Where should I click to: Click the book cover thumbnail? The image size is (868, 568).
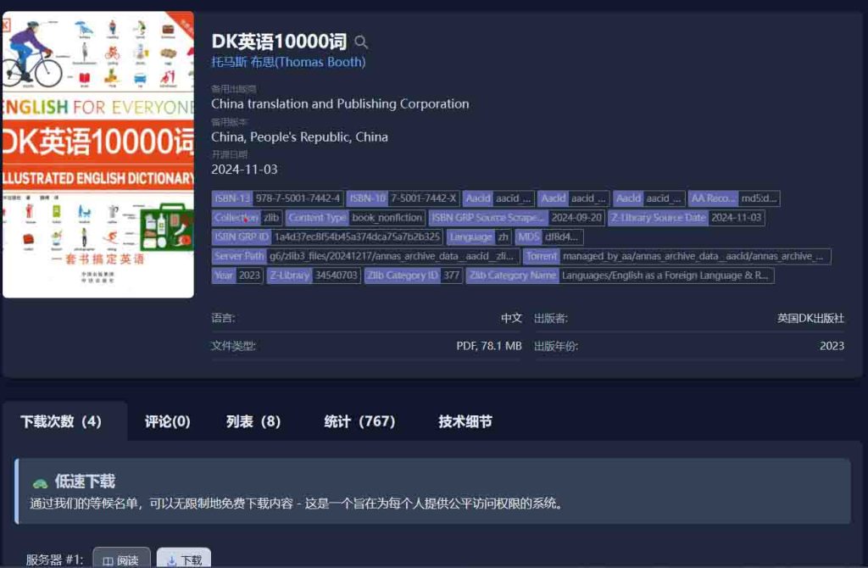[97, 154]
